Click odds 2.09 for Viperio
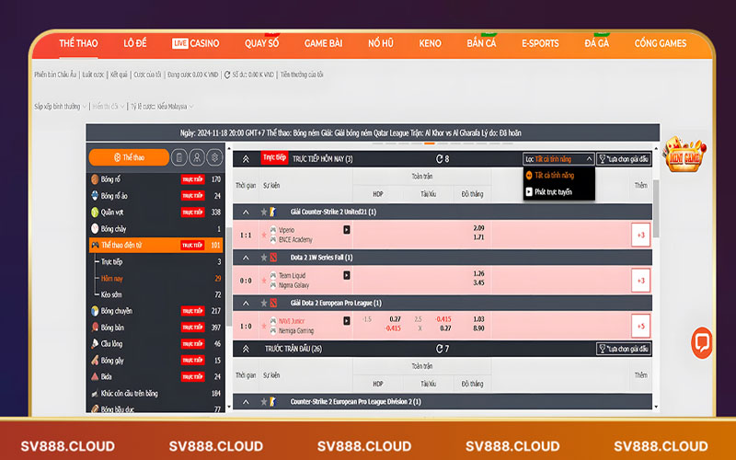The height and width of the screenshot is (460, 736). point(478,228)
